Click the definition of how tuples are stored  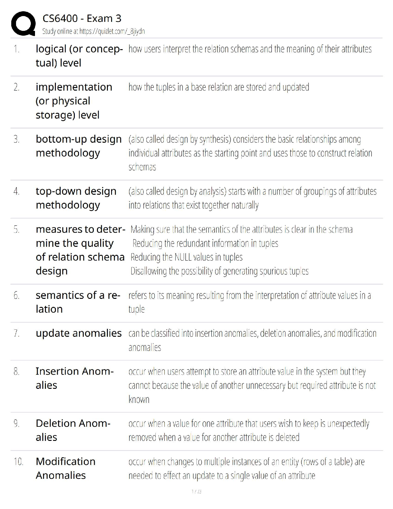(x=219, y=87)
